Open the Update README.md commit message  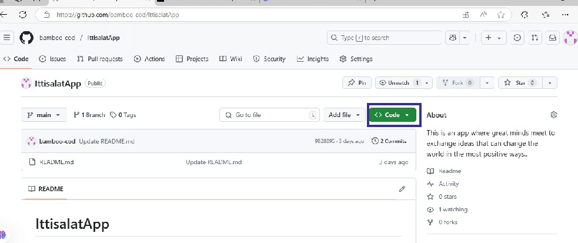pos(106,141)
